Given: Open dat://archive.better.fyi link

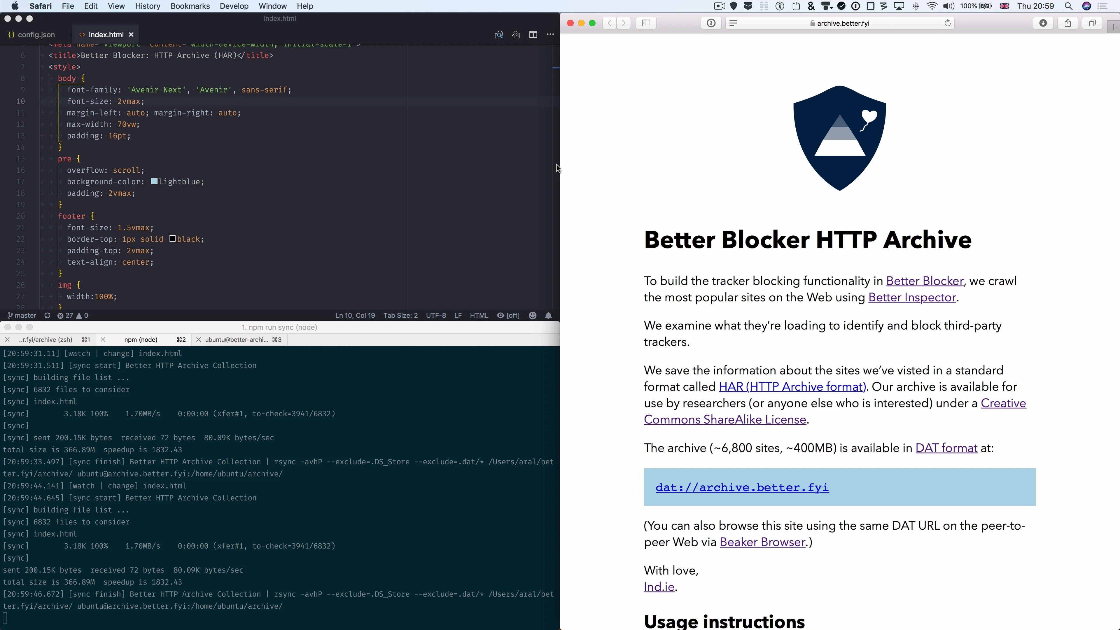Looking at the screenshot, I should 742,487.
